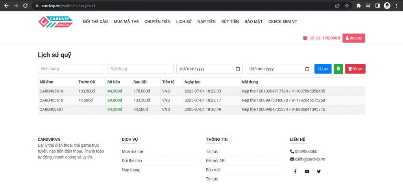403x188 pixels.
Task: Click the green export file icon button
Action: [338, 69]
